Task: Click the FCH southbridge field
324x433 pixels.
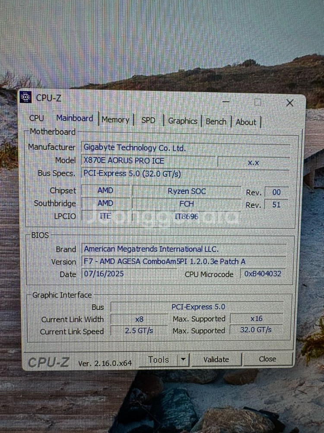Action: [187, 204]
